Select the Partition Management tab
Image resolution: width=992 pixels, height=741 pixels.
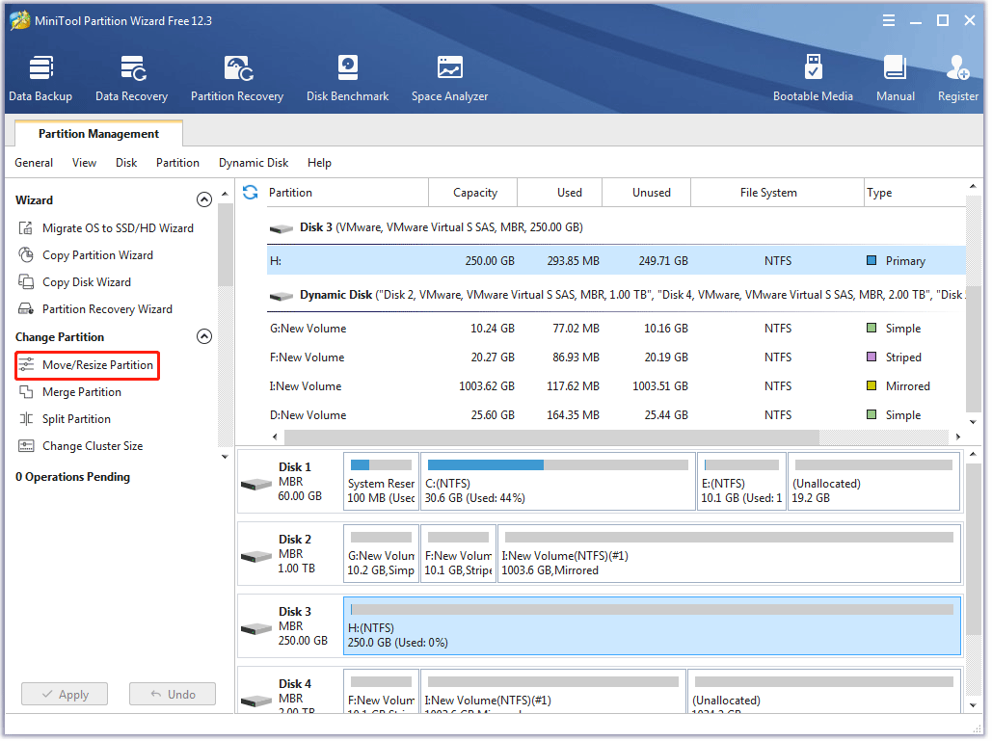tap(98, 134)
